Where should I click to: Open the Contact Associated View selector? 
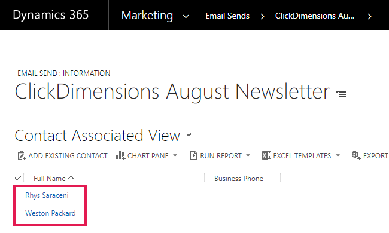pos(189,135)
